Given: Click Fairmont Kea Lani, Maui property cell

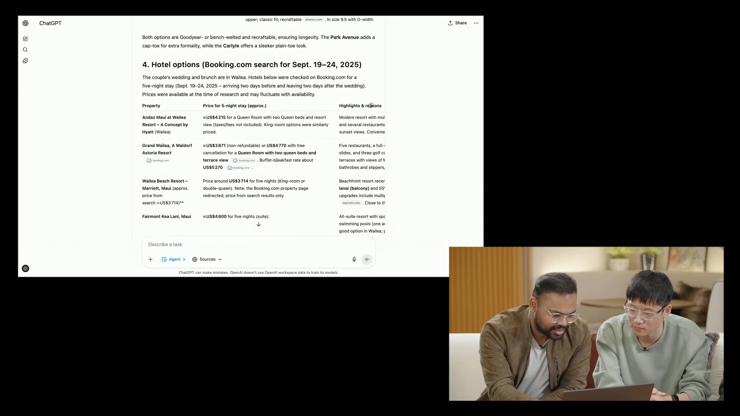Looking at the screenshot, I should [166, 216].
